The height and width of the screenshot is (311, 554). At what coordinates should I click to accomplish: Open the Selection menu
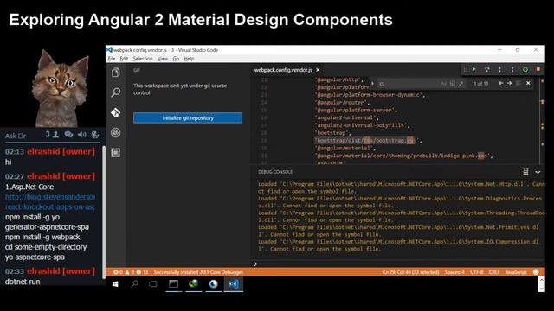pos(143,59)
